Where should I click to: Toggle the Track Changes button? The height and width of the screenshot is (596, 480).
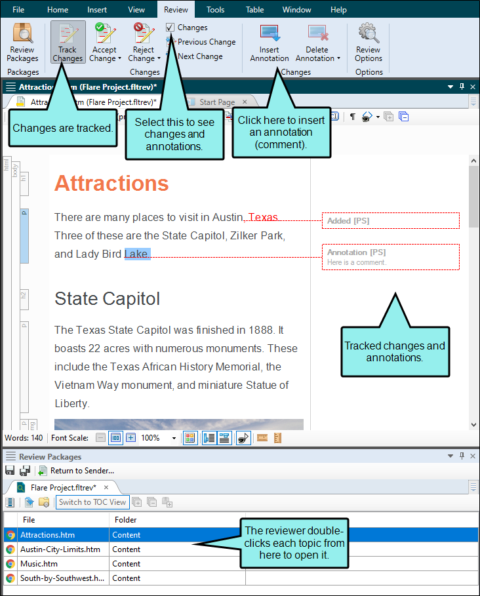[68, 42]
